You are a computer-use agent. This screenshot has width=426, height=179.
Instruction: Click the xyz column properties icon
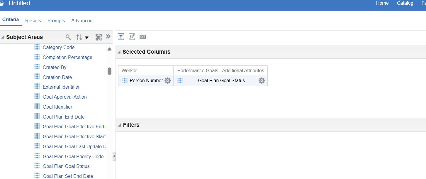click(142, 37)
